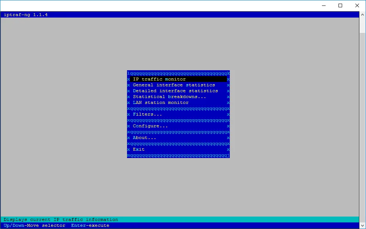Maximize the terminal window
This screenshot has width=366, height=229.
[x=340, y=5]
